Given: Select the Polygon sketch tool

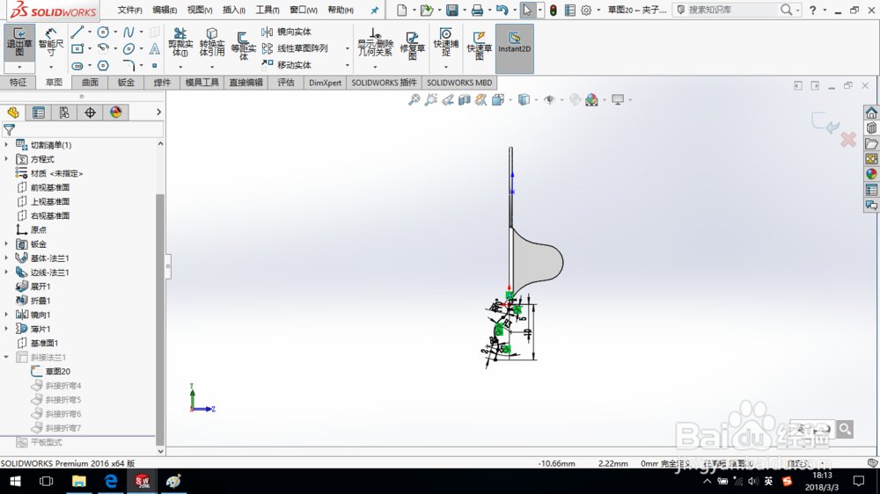Looking at the screenshot, I should coord(103,66).
